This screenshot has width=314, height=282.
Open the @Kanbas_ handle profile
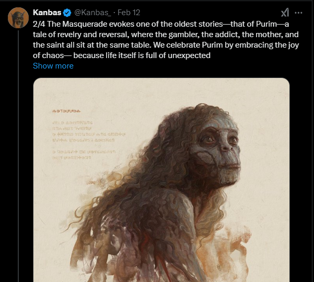(x=92, y=13)
